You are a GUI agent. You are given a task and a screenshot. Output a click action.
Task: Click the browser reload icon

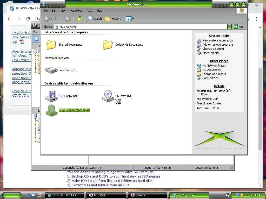pyautogui.click(x=28, y=19)
